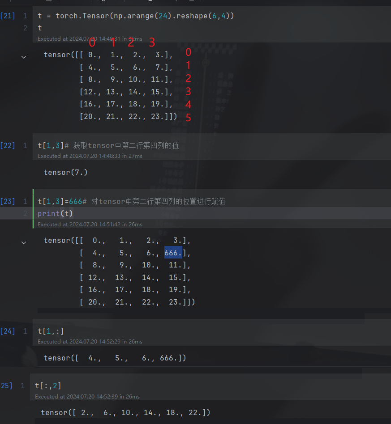391x424 pixels.
Task: Click line 2 containing 't' in cell 21
Action: (39, 28)
